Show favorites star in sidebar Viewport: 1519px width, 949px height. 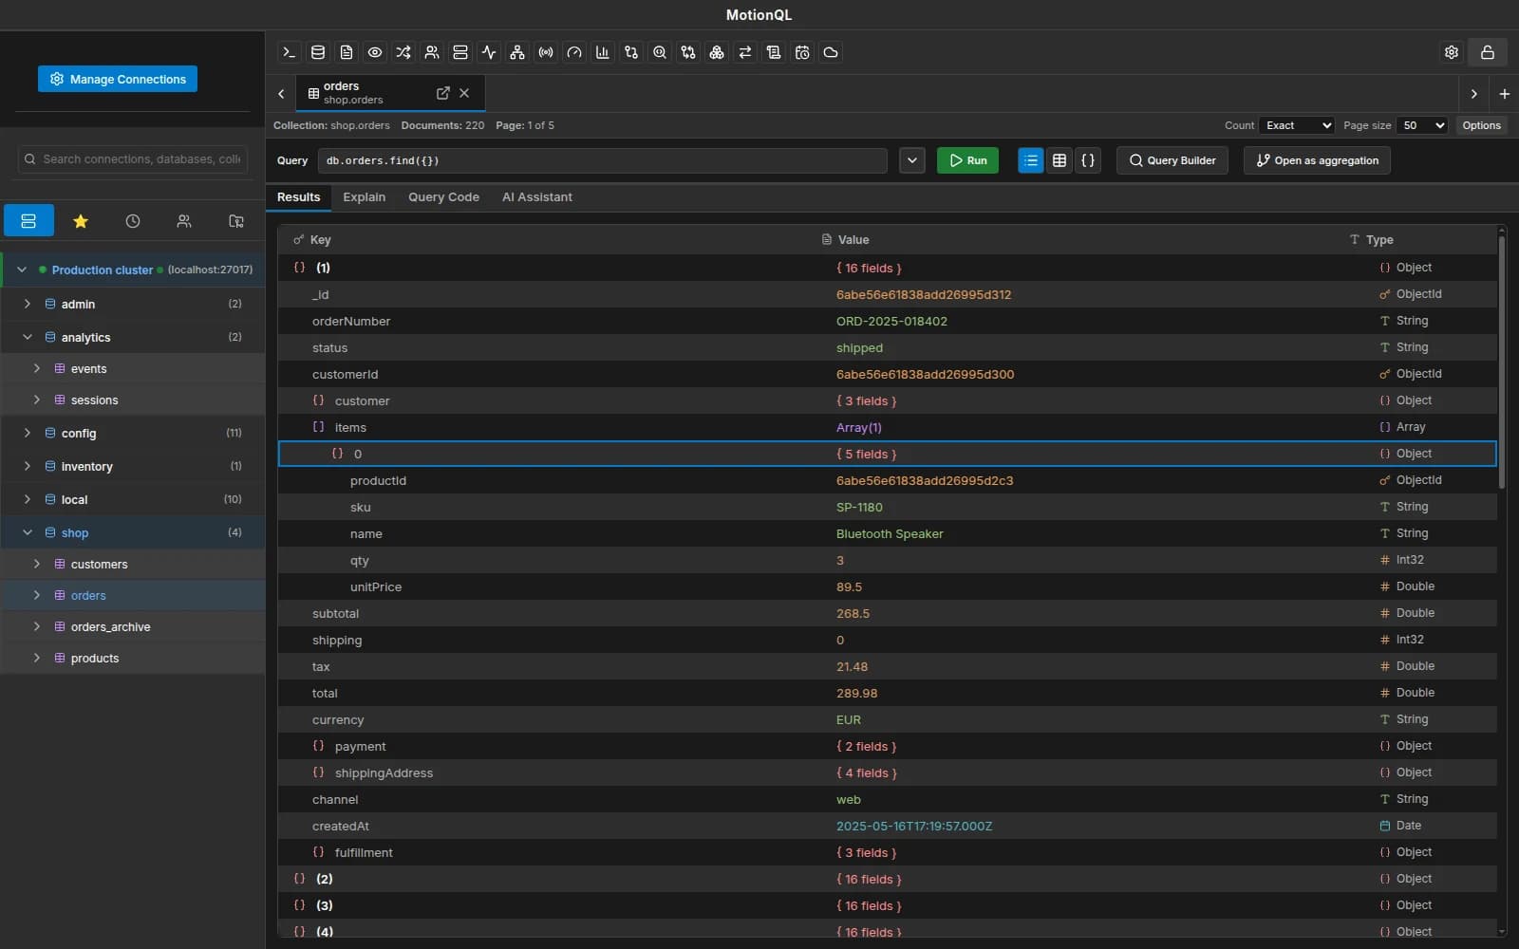pyautogui.click(x=81, y=221)
